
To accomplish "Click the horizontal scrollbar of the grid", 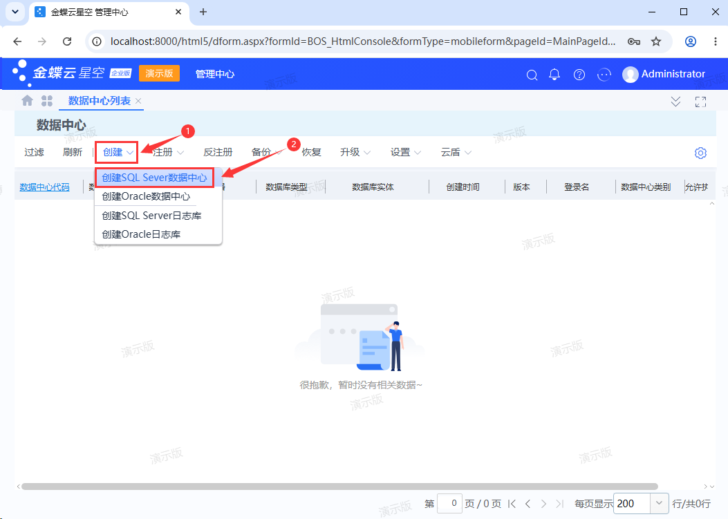I will (339, 487).
